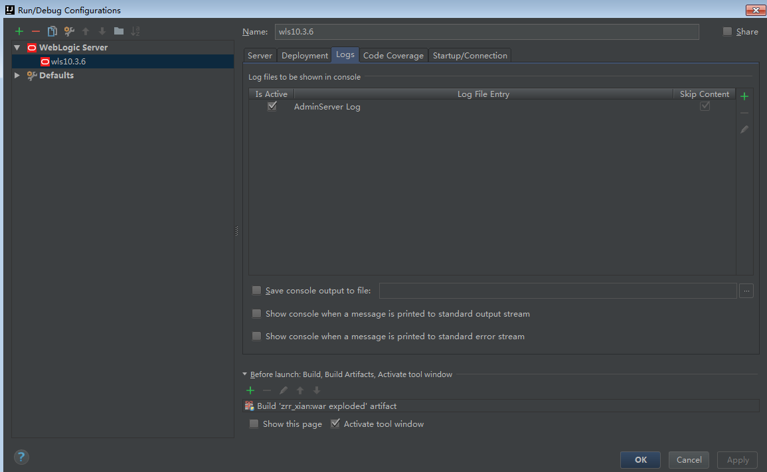The image size is (767, 472).
Task: Switch to the Server tab
Action: [260, 55]
